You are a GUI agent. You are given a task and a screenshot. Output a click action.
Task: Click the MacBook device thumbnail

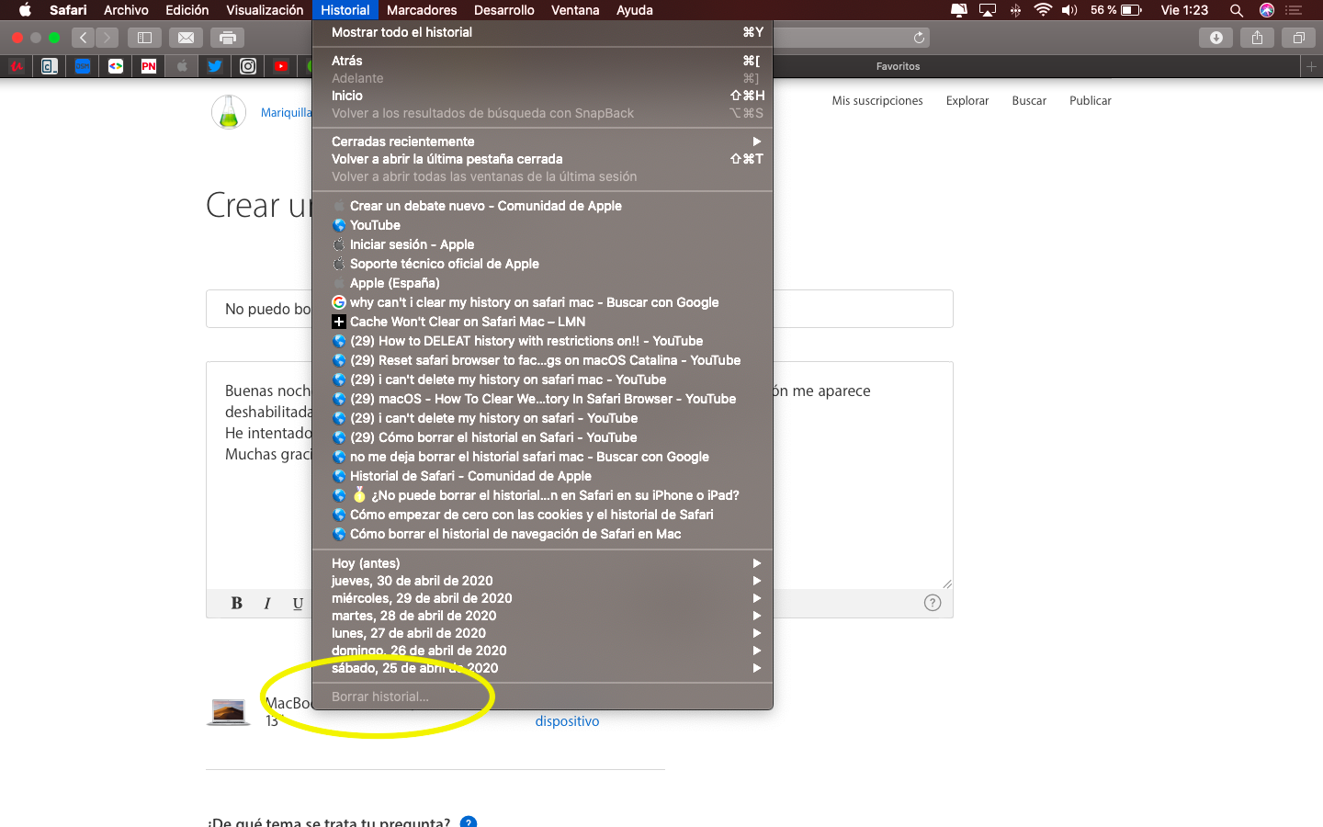(x=229, y=712)
